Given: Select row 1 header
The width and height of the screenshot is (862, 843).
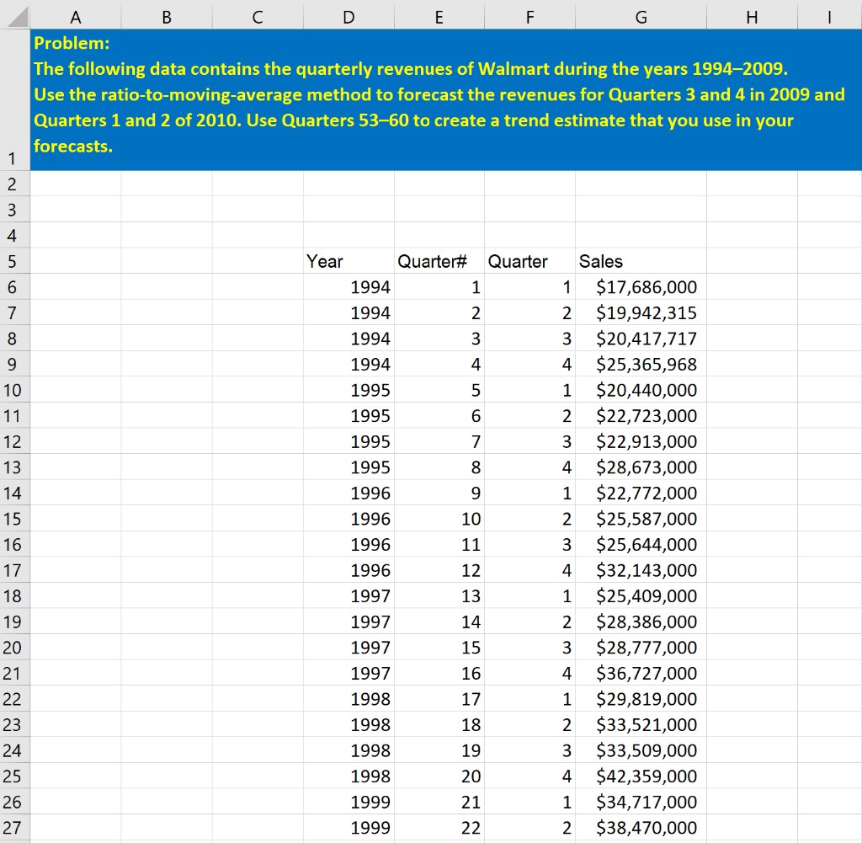Looking at the screenshot, I should click(x=14, y=157).
